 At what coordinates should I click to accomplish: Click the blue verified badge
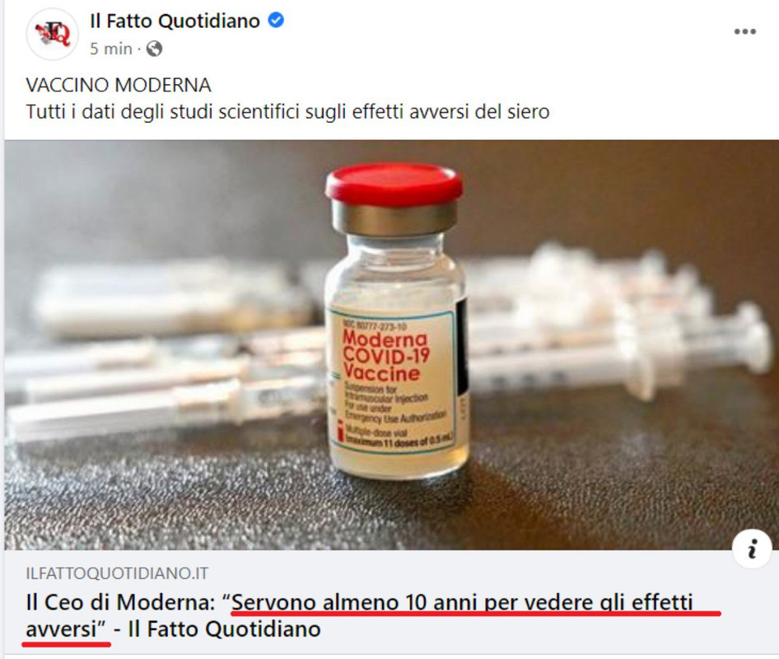click(276, 21)
